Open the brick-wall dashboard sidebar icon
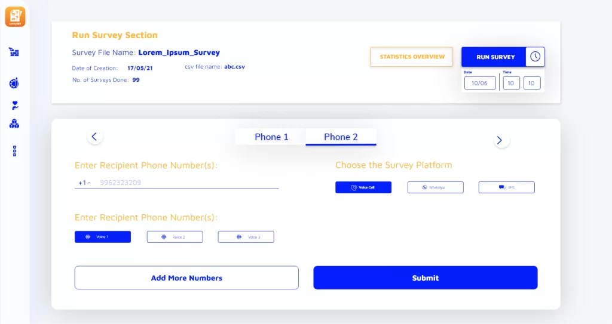Viewport: 612px width, 324px height. click(x=14, y=52)
